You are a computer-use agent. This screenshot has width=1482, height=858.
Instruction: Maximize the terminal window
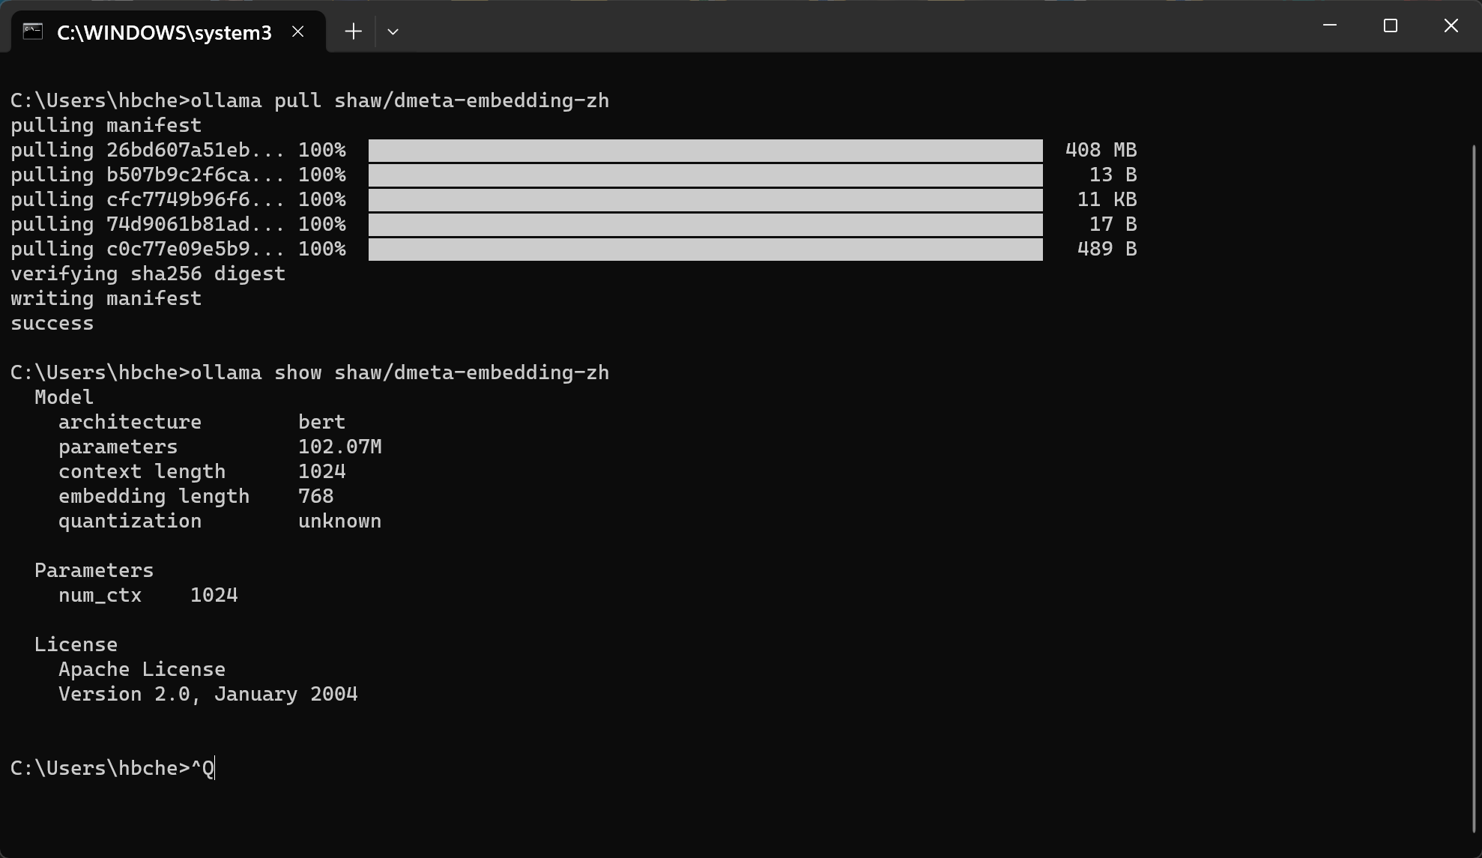[1391, 25]
